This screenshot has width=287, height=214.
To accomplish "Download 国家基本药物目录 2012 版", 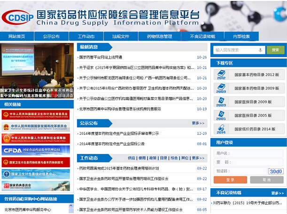I will click(256, 75).
